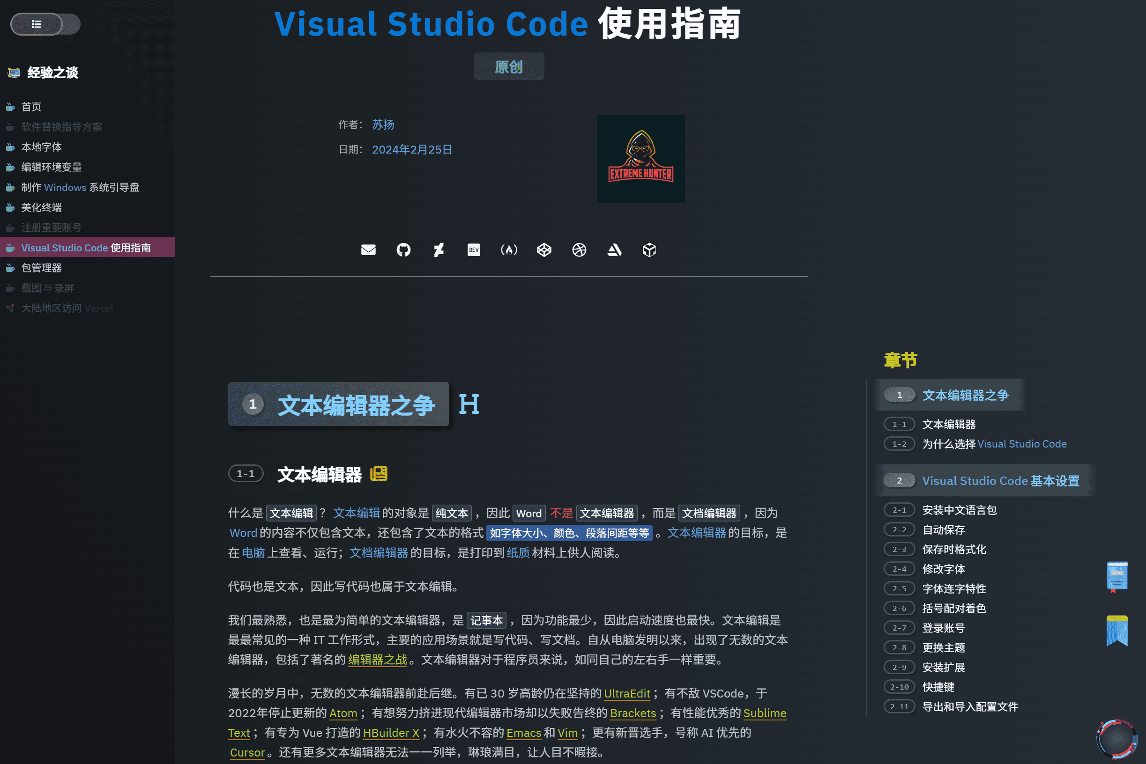Click the blue book floating icon
Screen dimensions: 1146x764
(x=1117, y=577)
